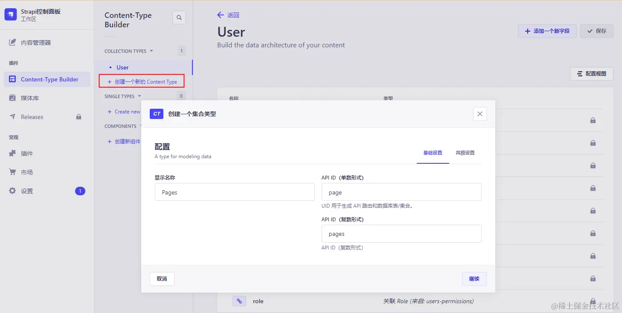
Task: Click the settings notification badge 1
Action: click(x=80, y=191)
